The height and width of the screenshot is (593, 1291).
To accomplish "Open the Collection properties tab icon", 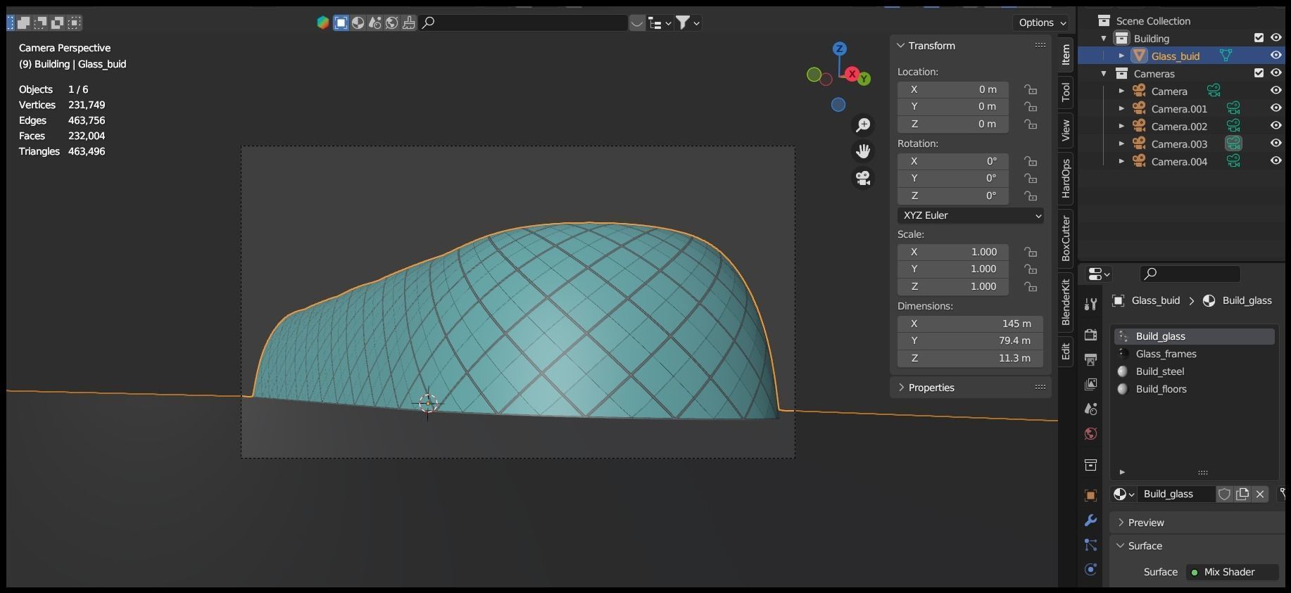I will [x=1090, y=465].
